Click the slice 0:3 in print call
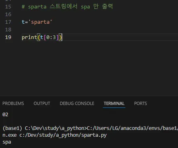 (51, 37)
